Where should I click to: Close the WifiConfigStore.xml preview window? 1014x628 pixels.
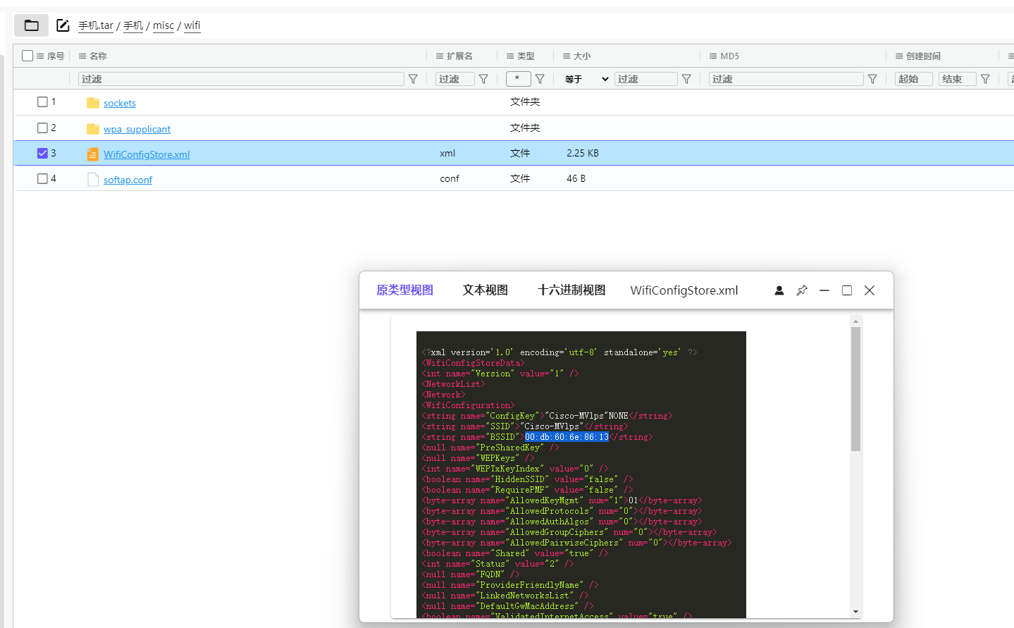click(870, 290)
